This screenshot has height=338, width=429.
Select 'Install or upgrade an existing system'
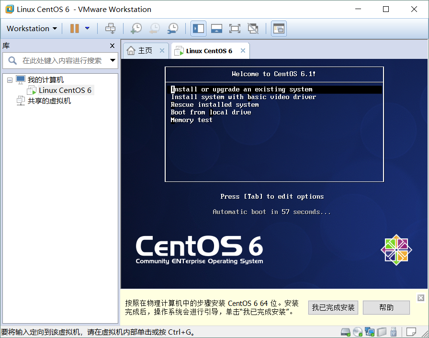point(274,90)
